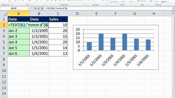Select cell B6 with date 1/5/2001

click(39, 48)
